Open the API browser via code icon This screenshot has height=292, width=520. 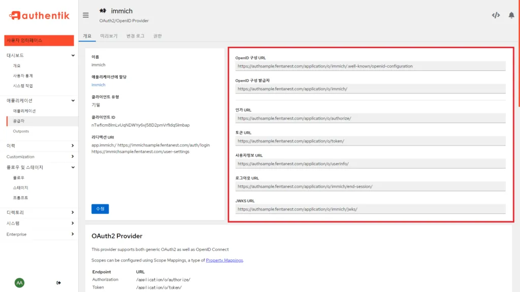tap(496, 15)
